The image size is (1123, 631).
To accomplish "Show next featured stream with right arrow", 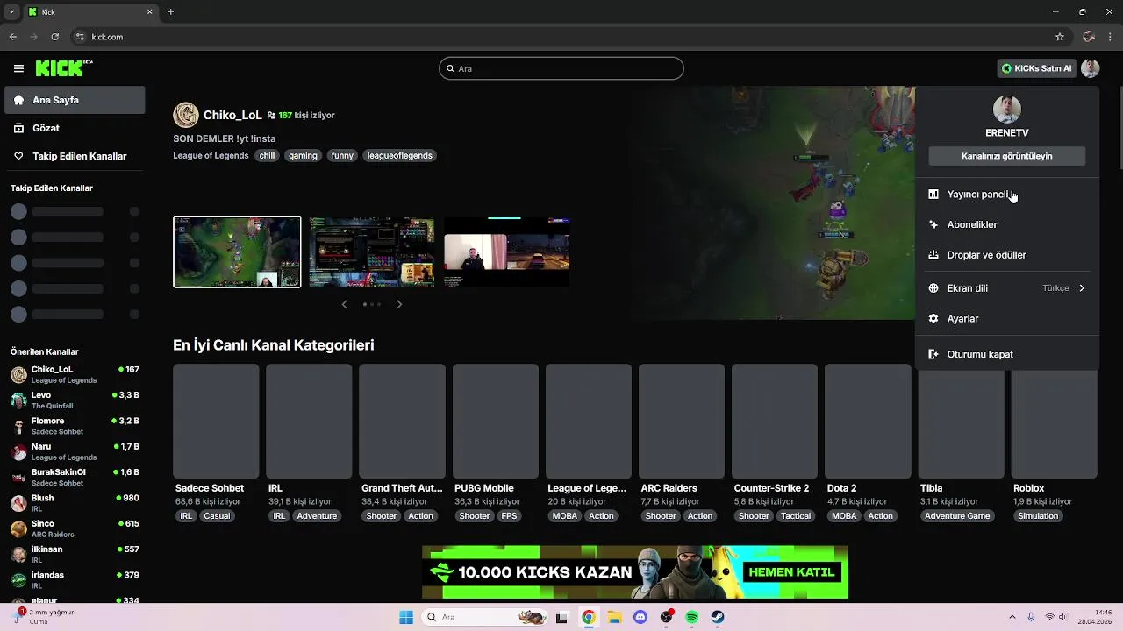I will (x=399, y=304).
